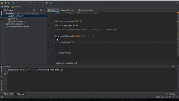Open the run configuration dropdown

pos(25,3)
